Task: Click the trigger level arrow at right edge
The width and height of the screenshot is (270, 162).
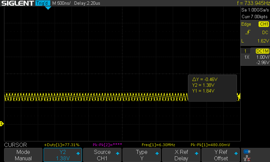Action: (239, 97)
